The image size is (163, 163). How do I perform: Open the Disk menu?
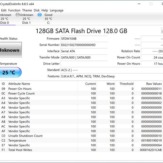(x=37, y=10)
